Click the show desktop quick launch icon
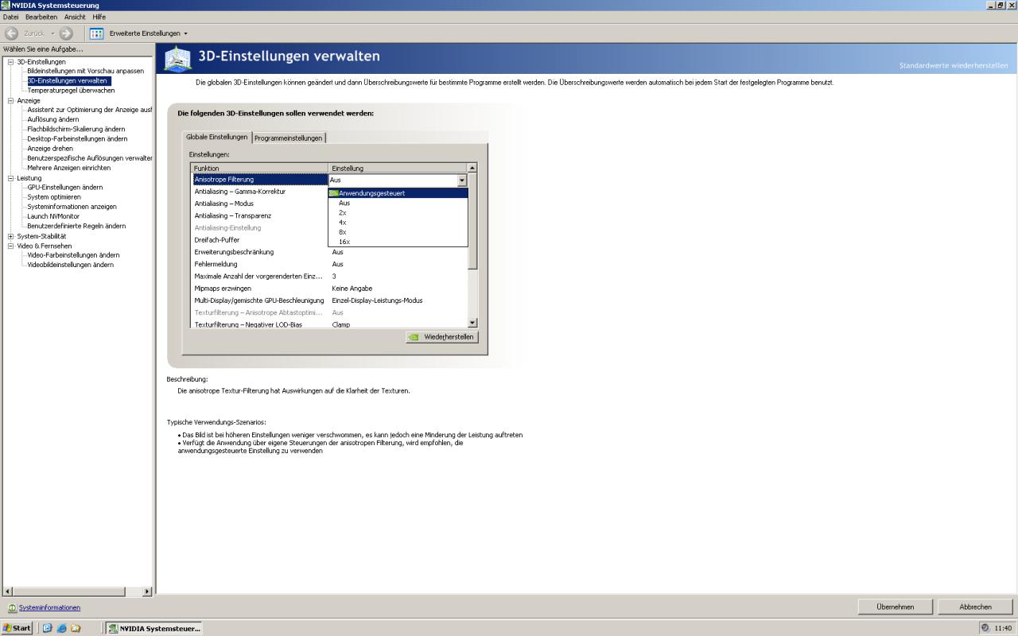 tap(47, 628)
